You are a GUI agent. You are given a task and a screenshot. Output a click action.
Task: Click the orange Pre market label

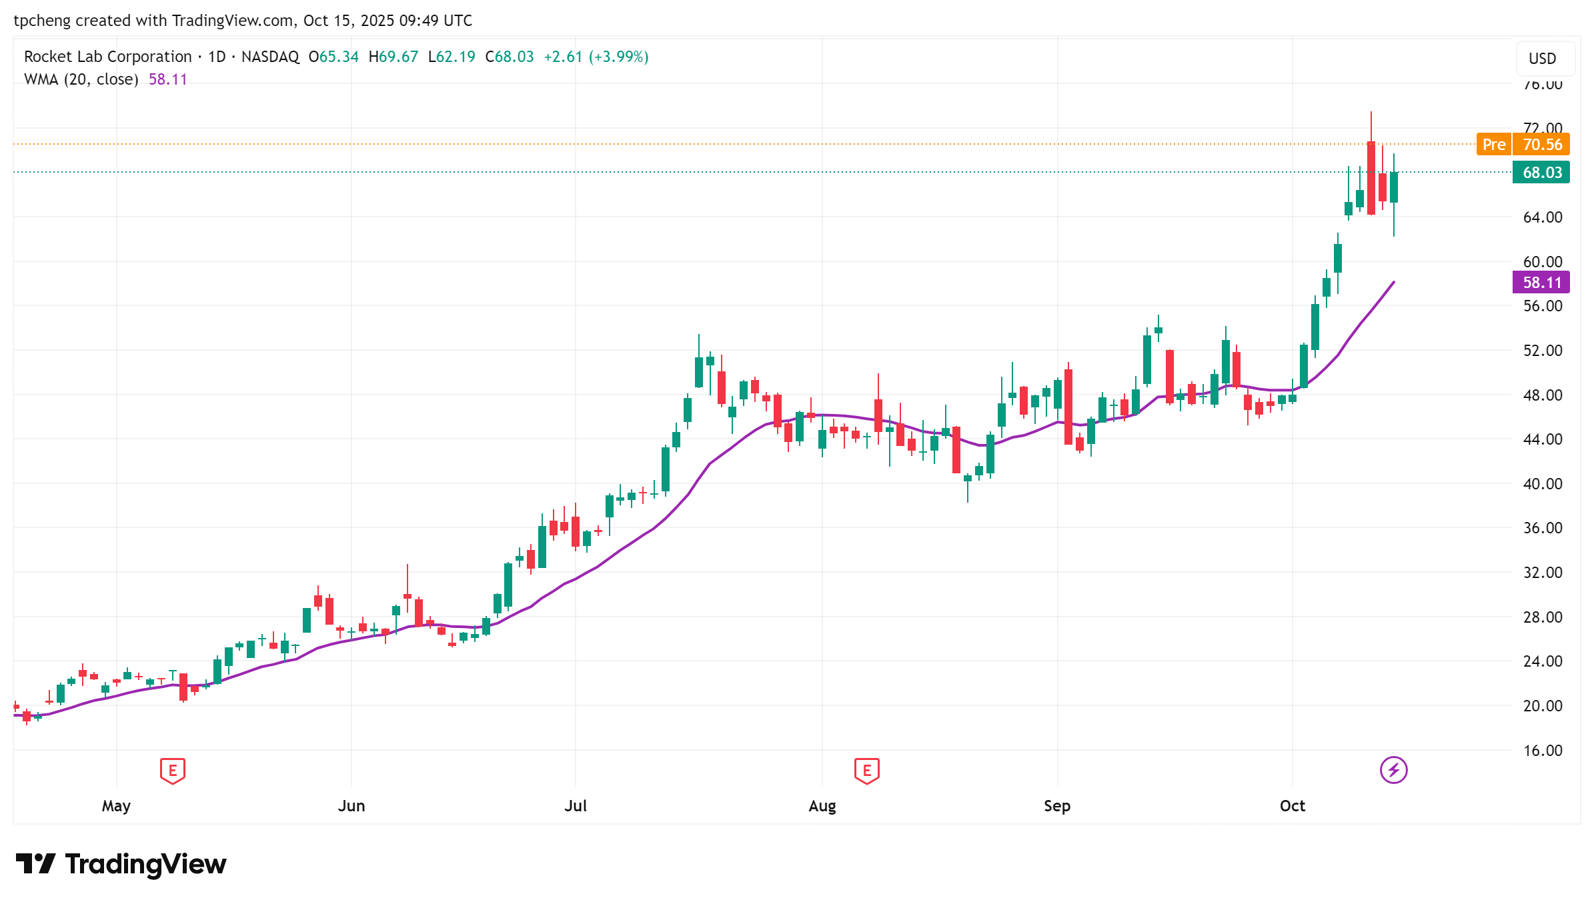point(1493,145)
